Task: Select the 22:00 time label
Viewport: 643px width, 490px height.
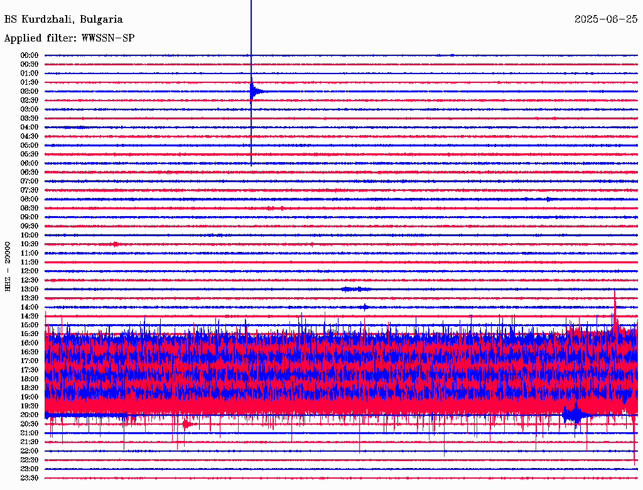Action: point(30,451)
